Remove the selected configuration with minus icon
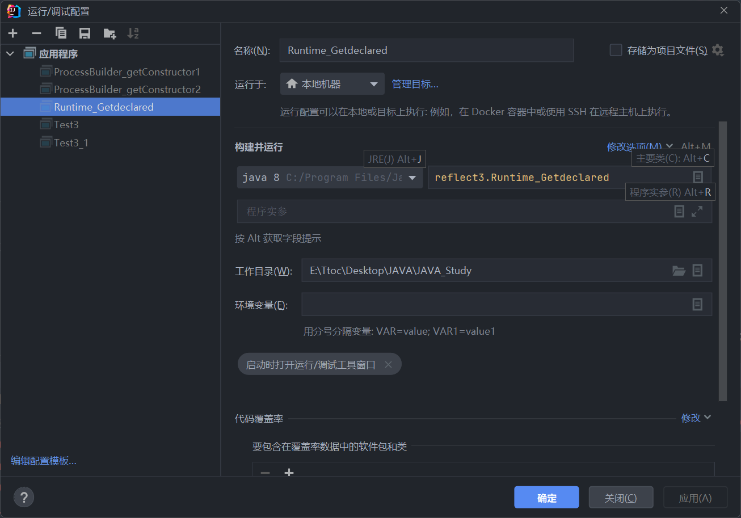The image size is (741, 518). 36,33
